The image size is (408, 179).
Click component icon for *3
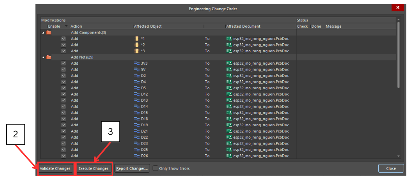pyautogui.click(x=136, y=51)
